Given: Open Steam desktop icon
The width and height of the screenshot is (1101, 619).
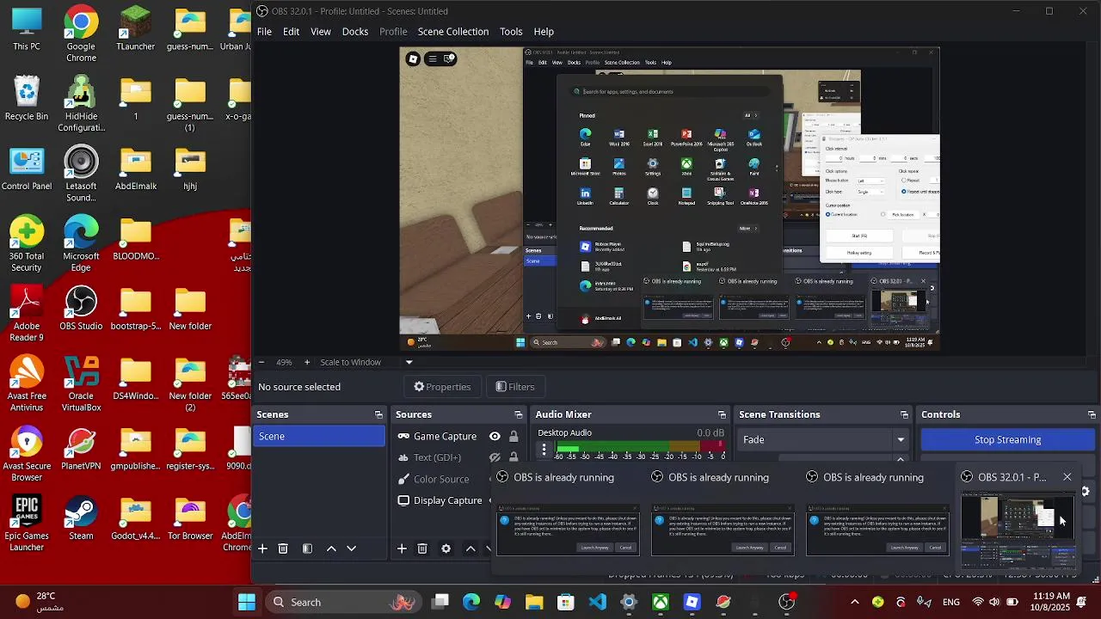Looking at the screenshot, I should click(81, 518).
